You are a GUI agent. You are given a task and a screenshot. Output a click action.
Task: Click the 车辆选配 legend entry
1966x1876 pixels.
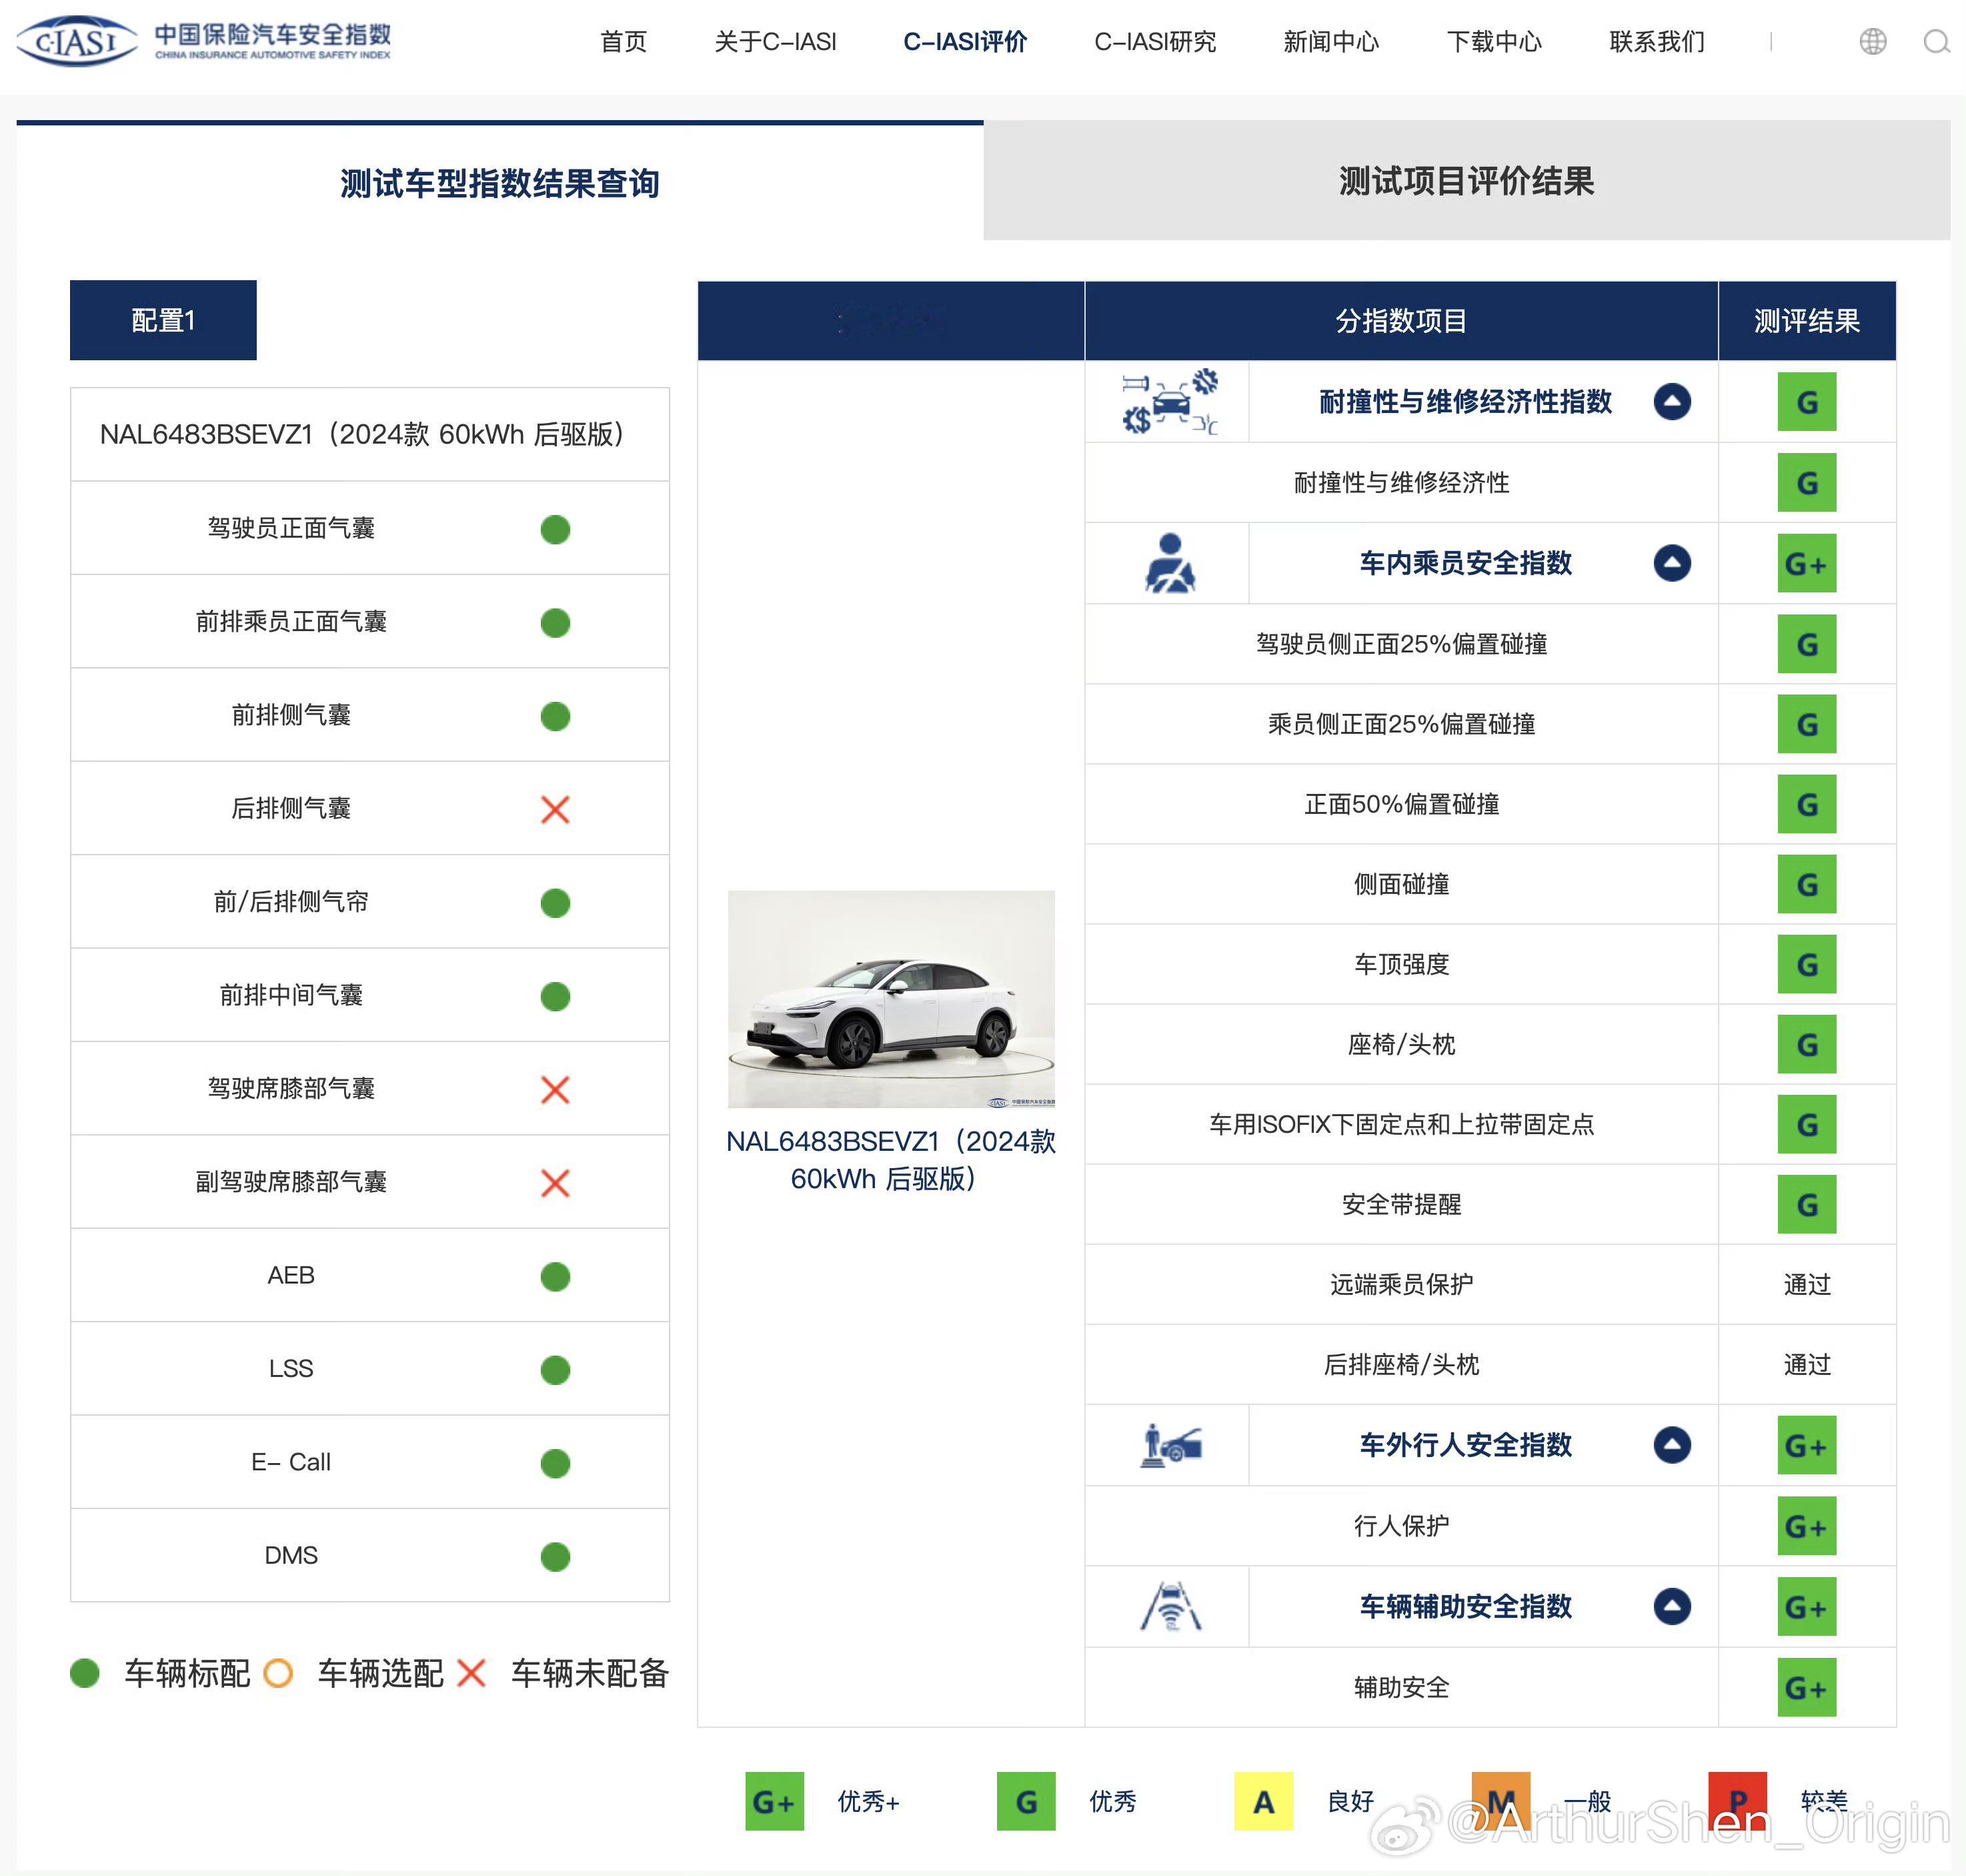(353, 1673)
